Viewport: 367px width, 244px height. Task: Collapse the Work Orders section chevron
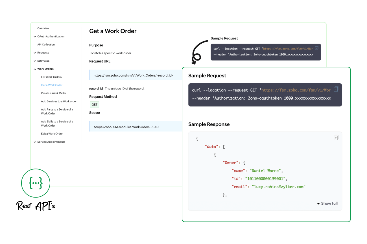pos(35,69)
